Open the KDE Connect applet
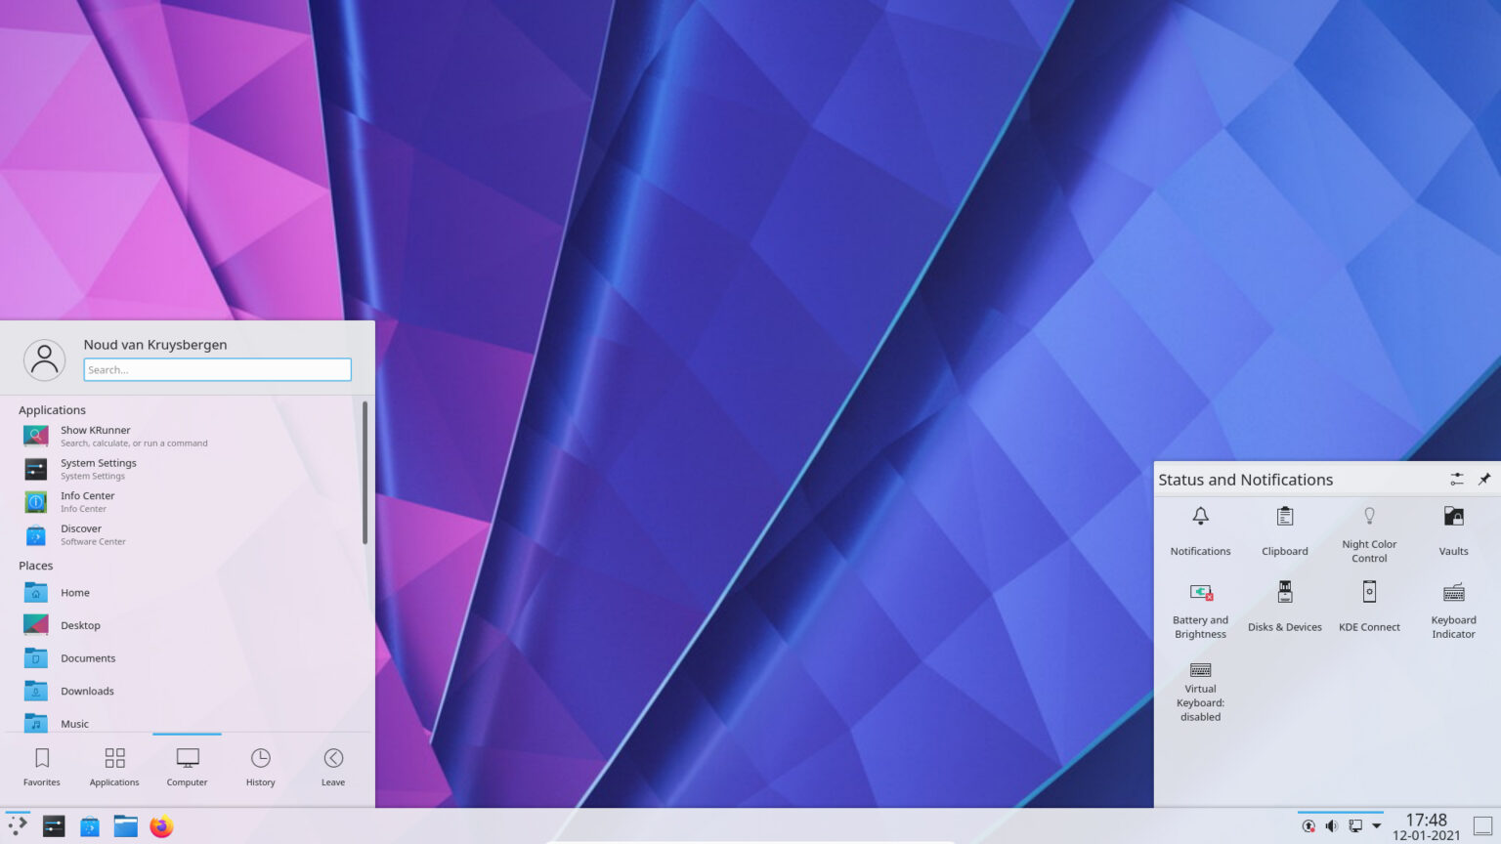1501x844 pixels. tap(1368, 604)
